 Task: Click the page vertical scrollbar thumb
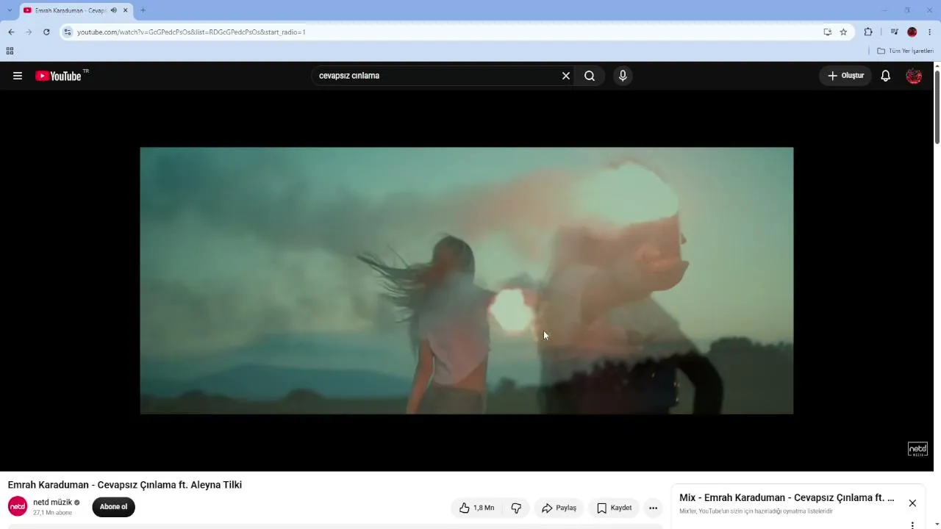pyautogui.click(x=937, y=107)
